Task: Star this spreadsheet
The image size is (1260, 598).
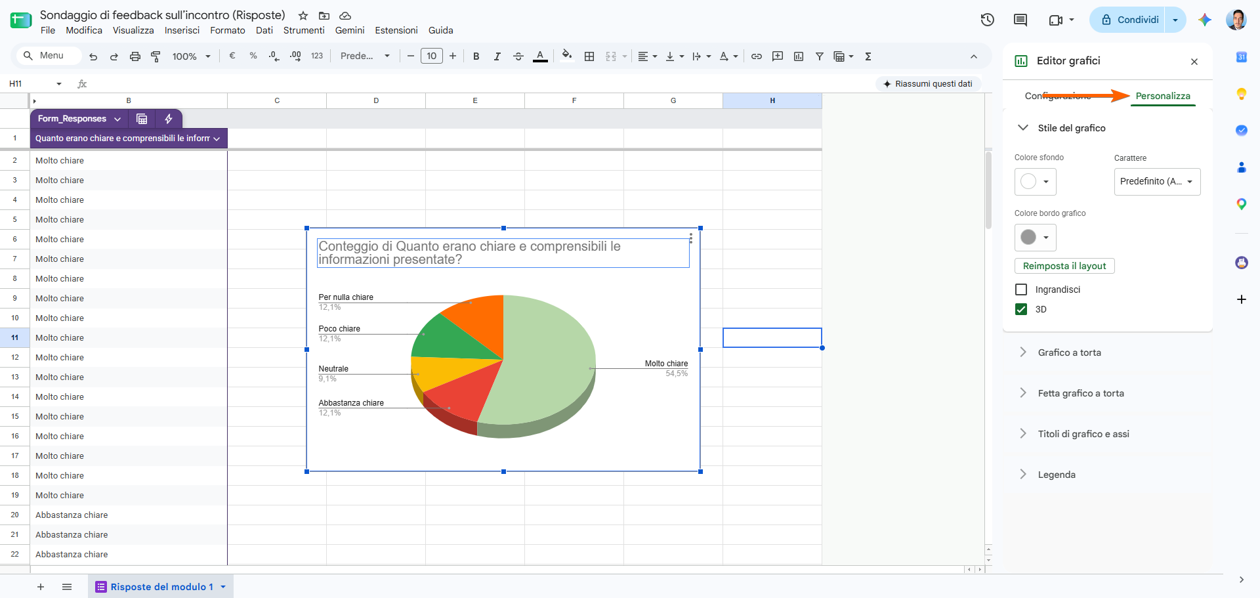Action: coord(303,16)
